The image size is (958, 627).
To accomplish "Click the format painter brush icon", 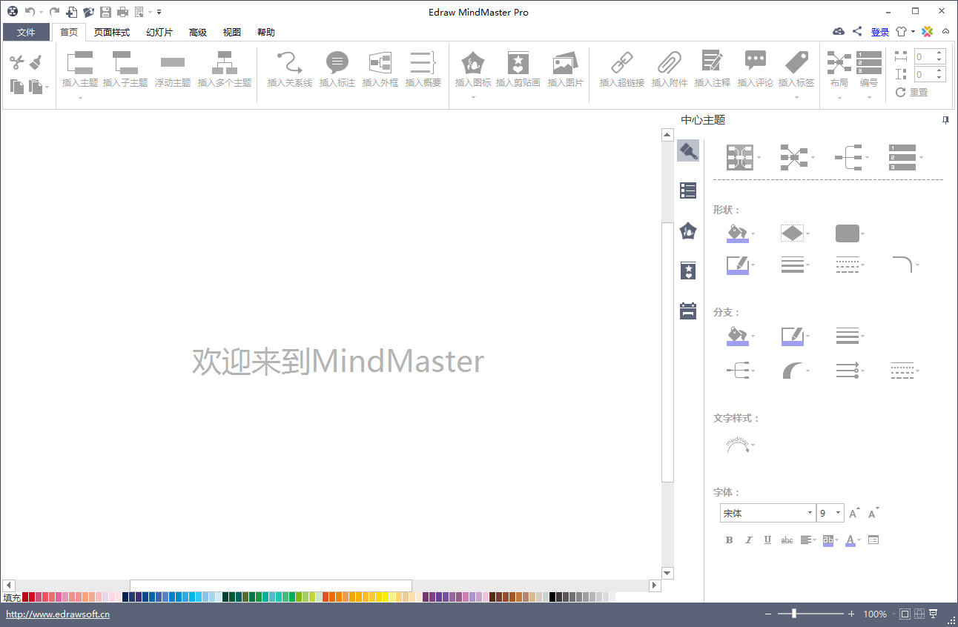I will click(x=36, y=63).
